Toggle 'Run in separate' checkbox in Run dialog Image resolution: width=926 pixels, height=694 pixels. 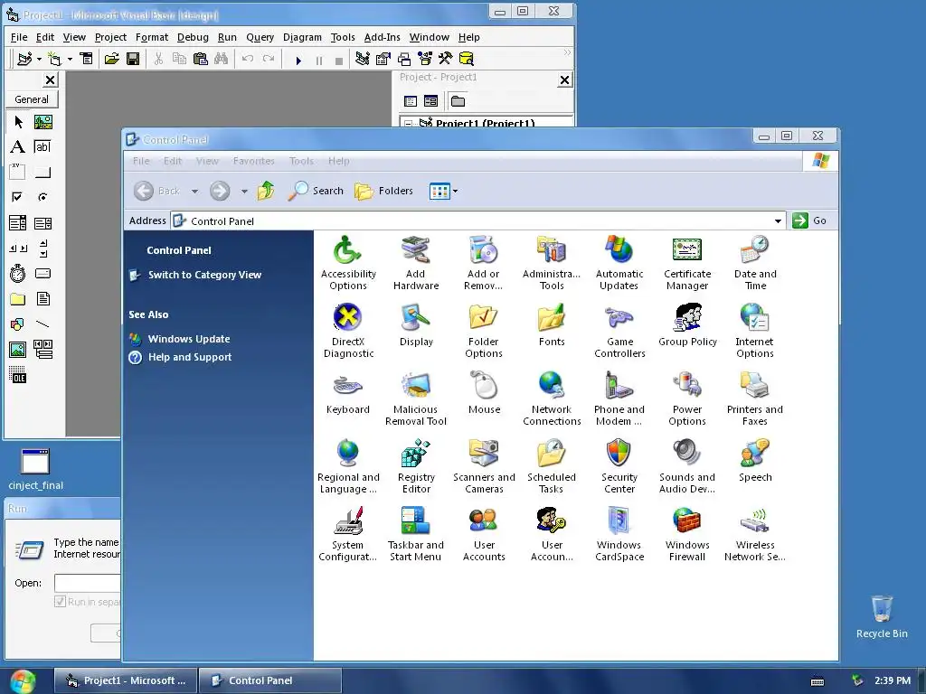coord(60,601)
